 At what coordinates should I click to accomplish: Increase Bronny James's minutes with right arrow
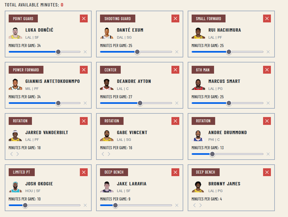point(201,205)
